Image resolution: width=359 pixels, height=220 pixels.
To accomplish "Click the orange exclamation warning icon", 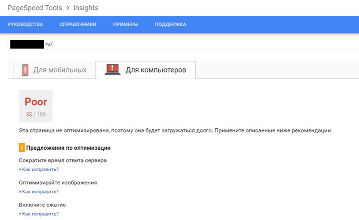I will 21,148.
